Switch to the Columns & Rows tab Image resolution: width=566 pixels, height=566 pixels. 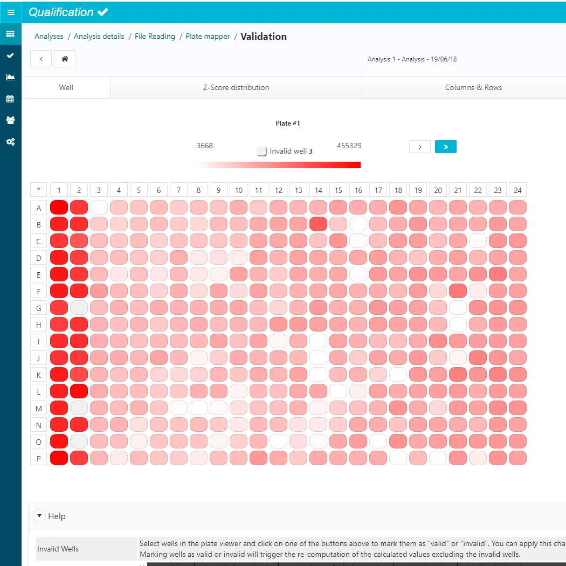(x=473, y=87)
